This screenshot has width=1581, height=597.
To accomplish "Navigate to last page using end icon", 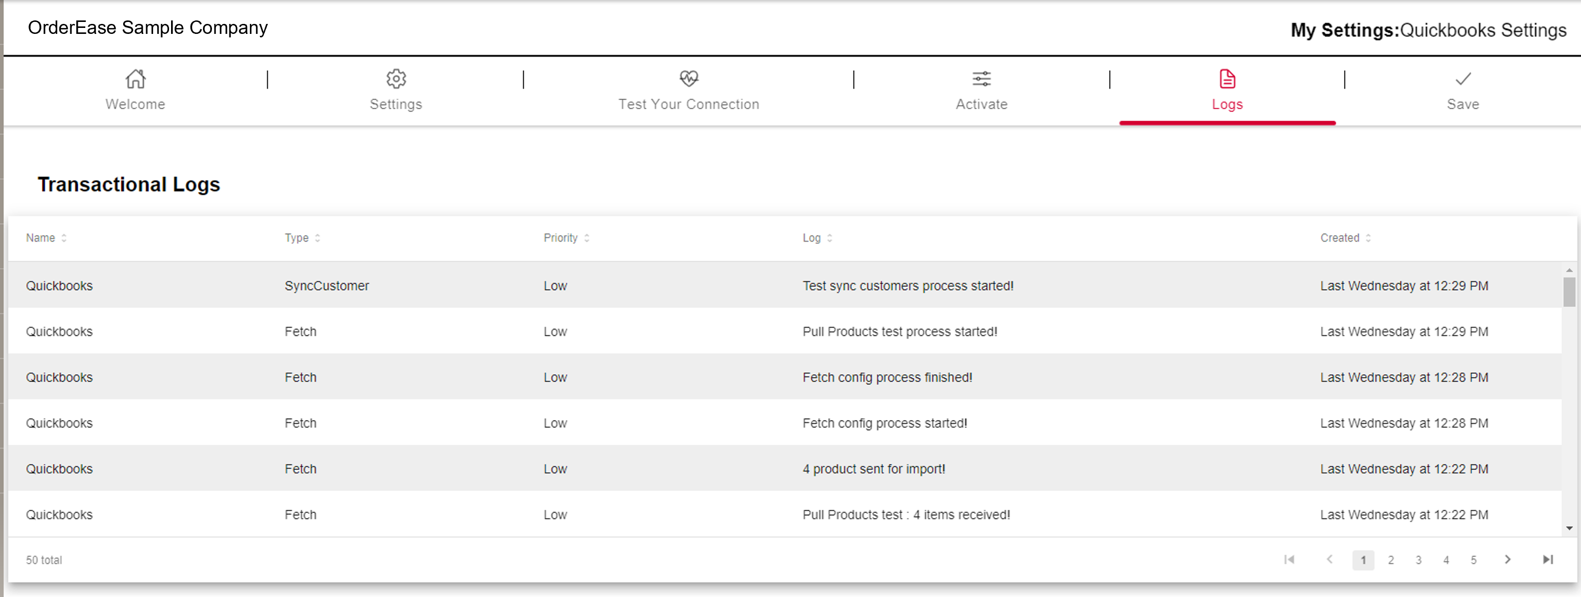I will (x=1548, y=561).
